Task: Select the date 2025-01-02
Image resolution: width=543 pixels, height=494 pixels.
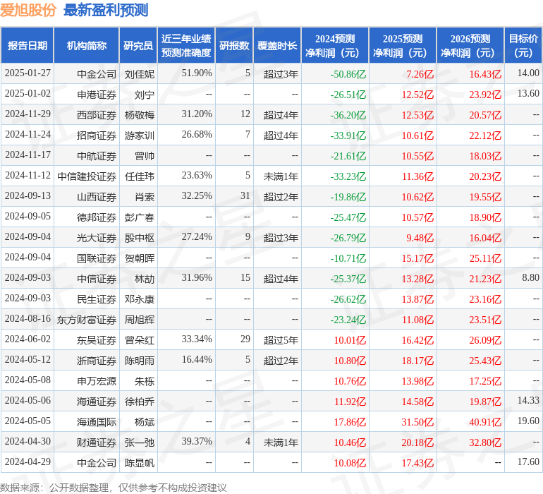Action: point(28,94)
